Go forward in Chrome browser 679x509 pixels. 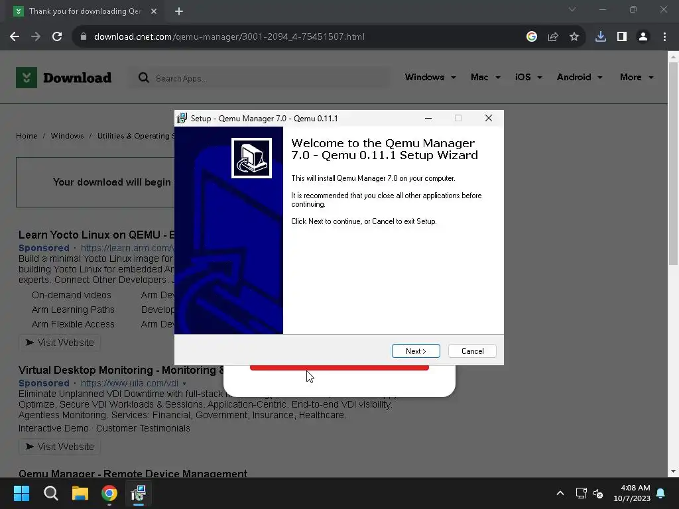click(x=36, y=37)
